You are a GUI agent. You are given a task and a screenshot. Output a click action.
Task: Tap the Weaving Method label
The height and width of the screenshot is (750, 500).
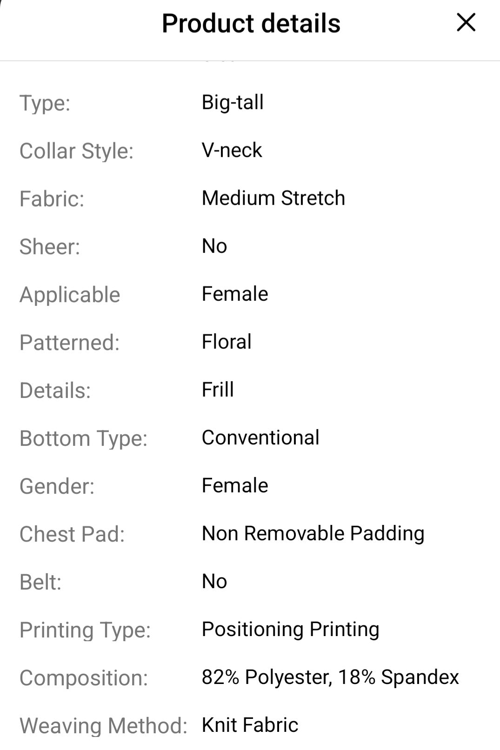pos(103,726)
